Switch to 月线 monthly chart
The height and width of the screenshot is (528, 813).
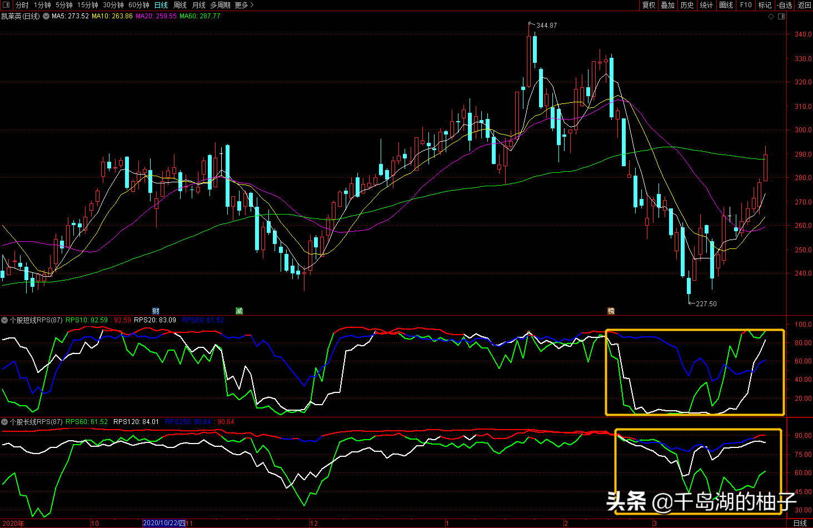click(199, 5)
